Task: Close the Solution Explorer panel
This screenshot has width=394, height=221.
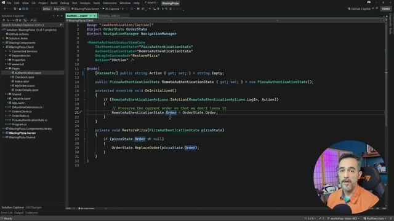Action: coord(62,16)
